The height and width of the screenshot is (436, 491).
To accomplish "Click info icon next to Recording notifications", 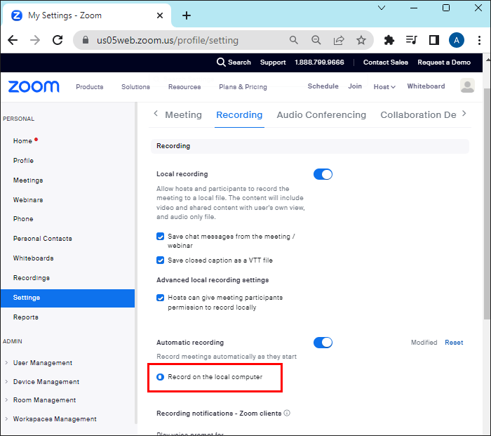I will click(x=287, y=413).
